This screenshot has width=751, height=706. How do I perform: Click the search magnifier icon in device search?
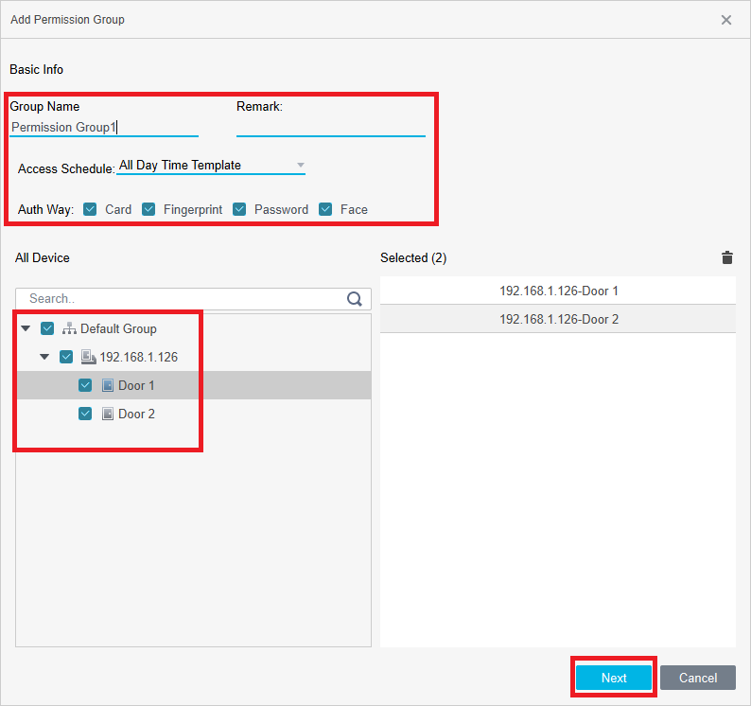pyautogui.click(x=355, y=299)
